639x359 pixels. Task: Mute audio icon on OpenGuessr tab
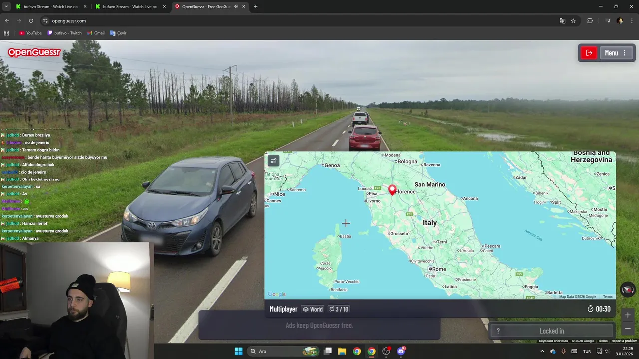(235, 6)
